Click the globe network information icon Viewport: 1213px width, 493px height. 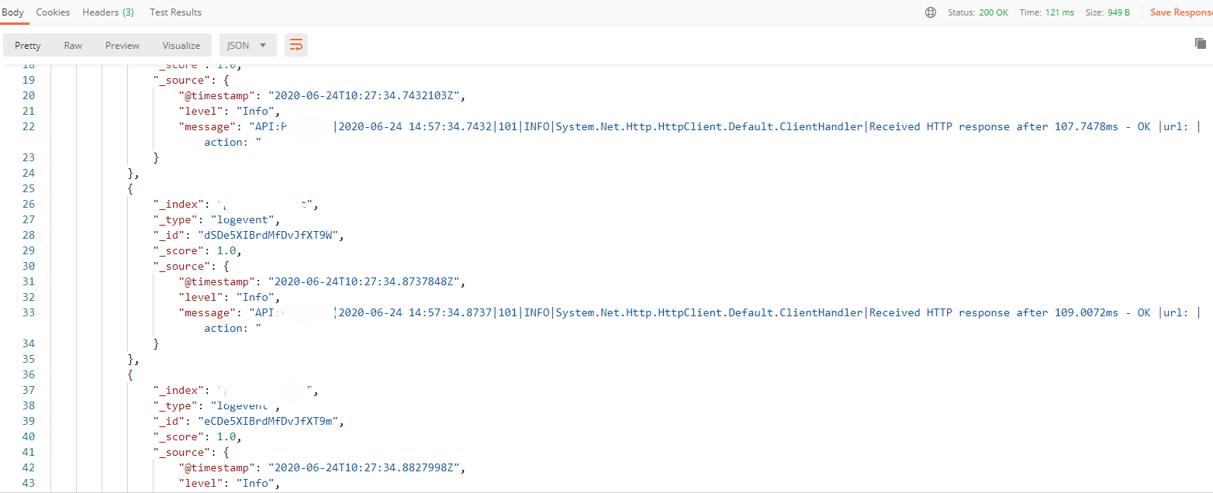pyautogui.click(x=931, y=12)
